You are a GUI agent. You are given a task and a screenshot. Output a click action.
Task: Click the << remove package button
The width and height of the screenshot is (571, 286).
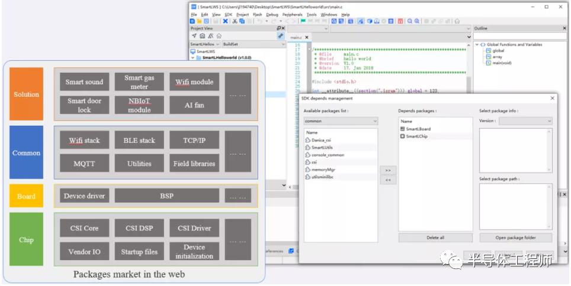point(388,180)
